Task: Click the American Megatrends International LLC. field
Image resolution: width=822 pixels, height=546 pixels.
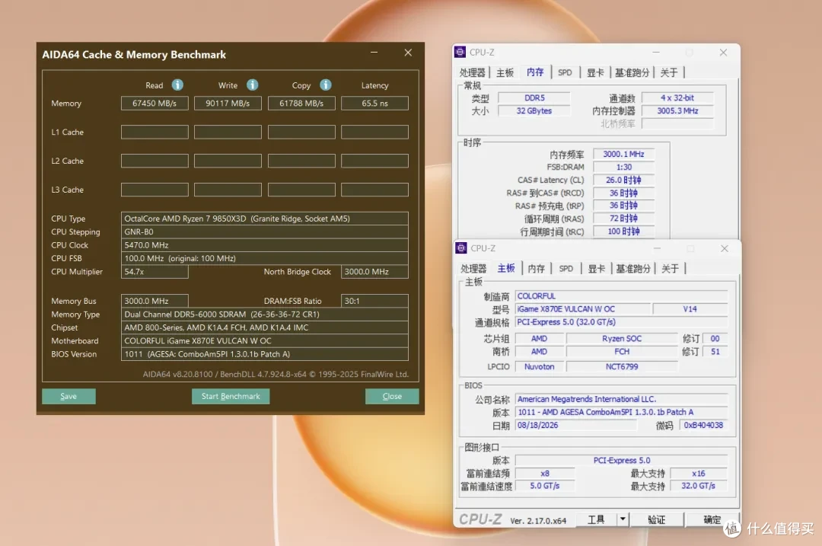Action: pyautogui.click(x=621, y=399)
